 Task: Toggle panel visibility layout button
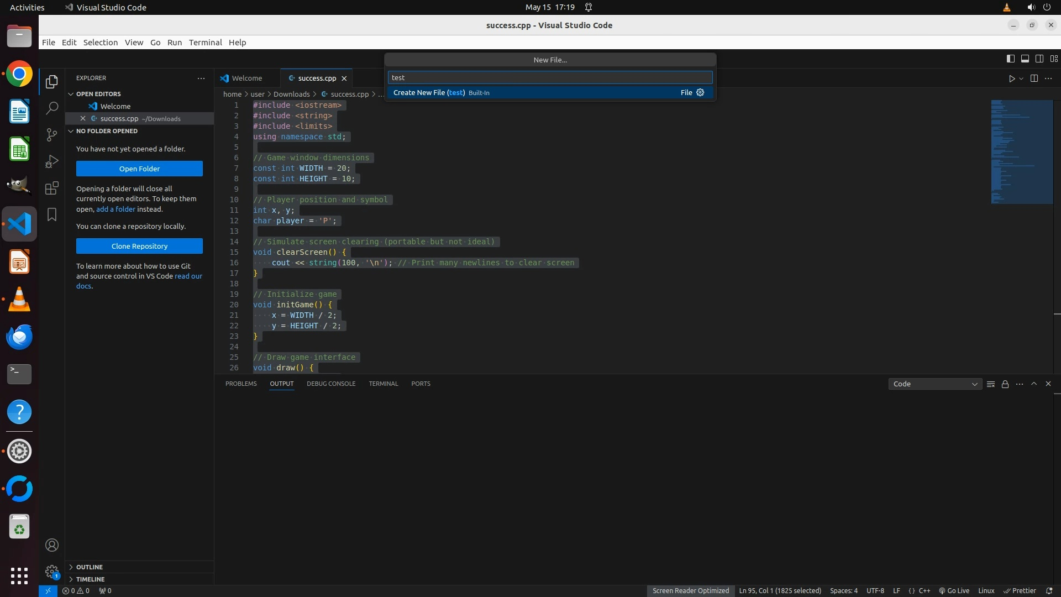(x=1025, y=59)
